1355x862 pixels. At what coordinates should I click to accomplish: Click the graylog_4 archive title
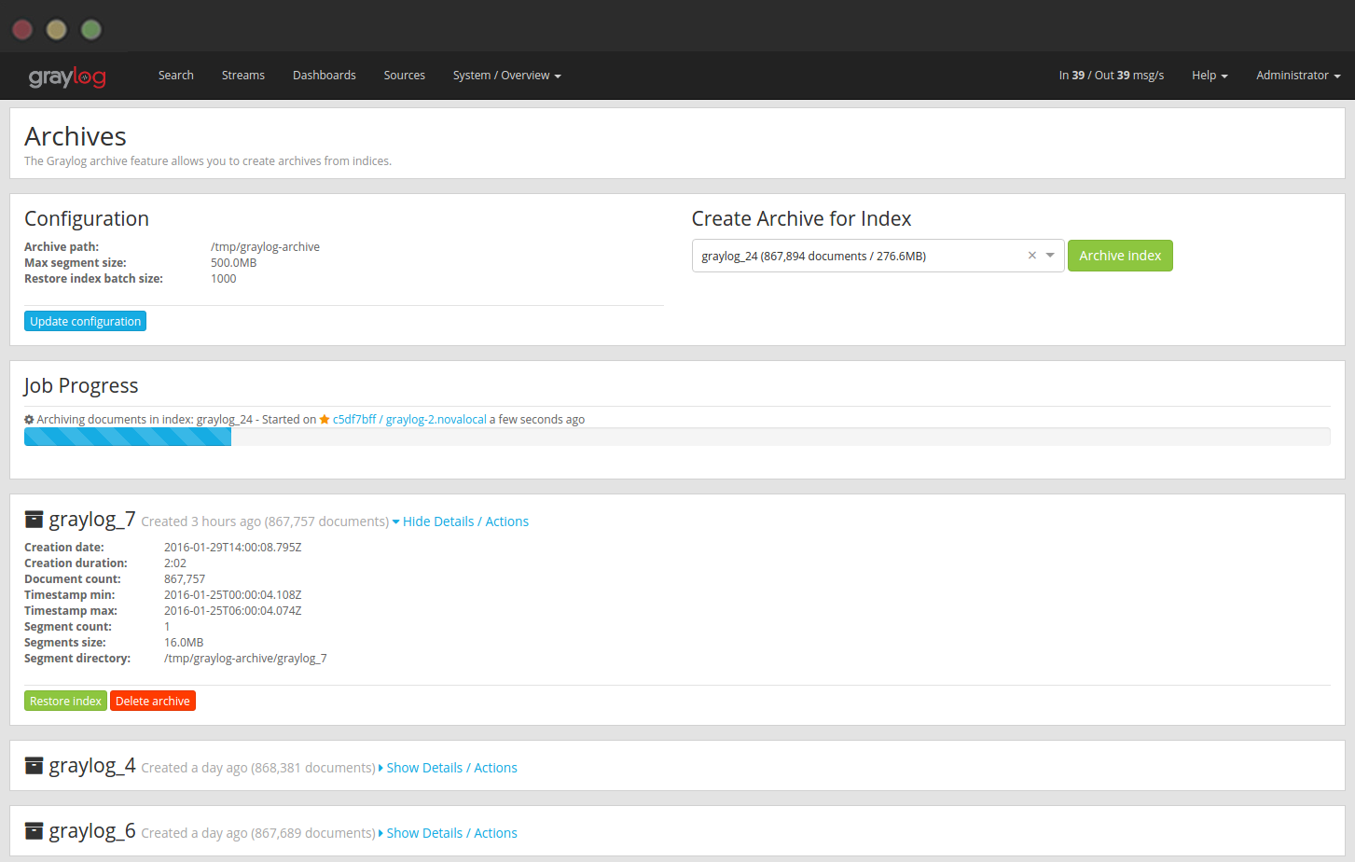pyautogui.click(x=92, y=766)
